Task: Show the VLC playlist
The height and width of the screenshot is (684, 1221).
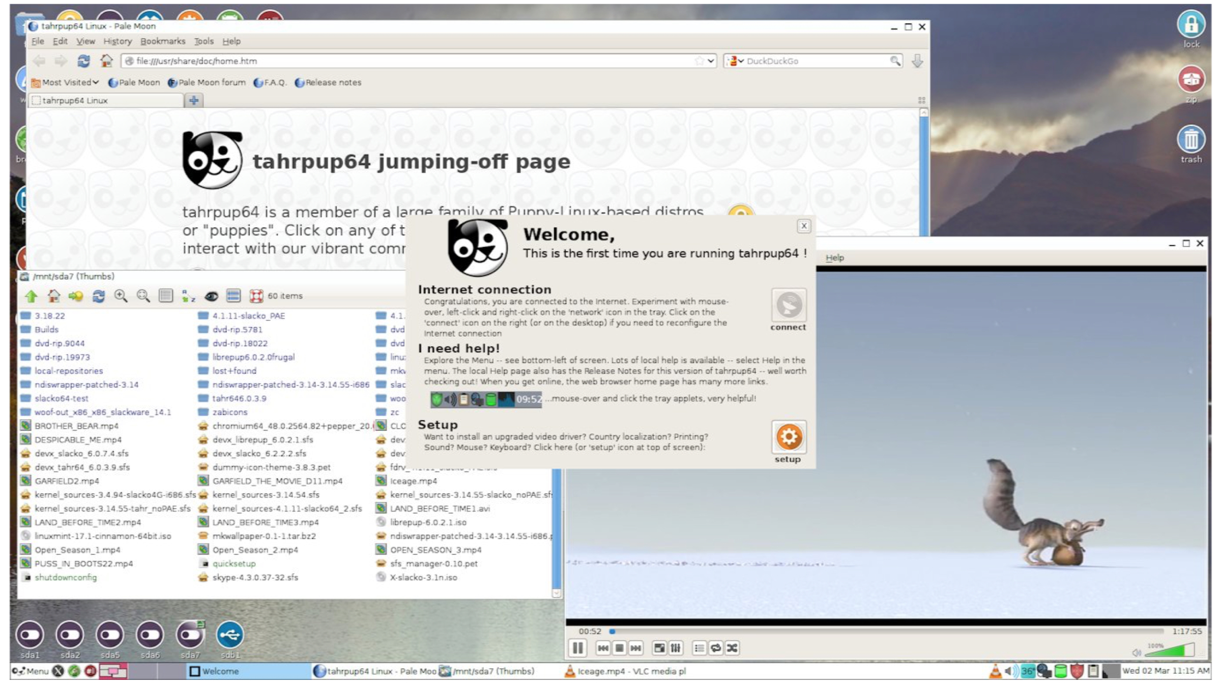Action: pyautogui.click(x=699, y=648)
